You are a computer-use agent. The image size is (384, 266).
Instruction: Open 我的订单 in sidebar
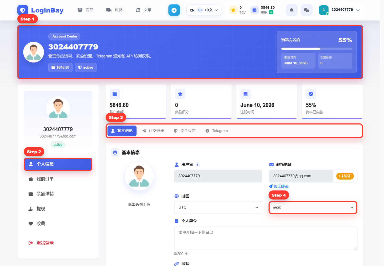tap(58, 179)
